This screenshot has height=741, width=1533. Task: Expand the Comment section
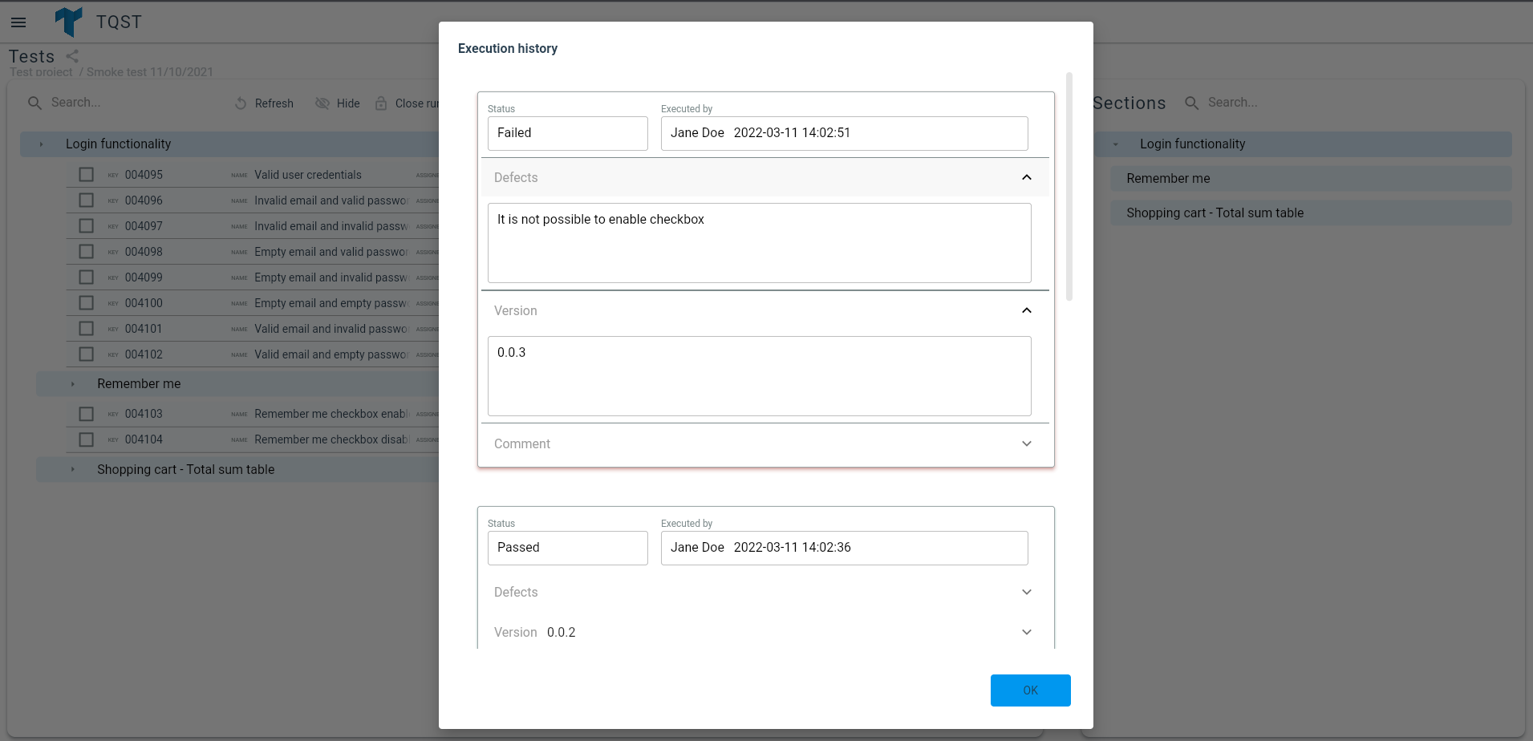pos(1027,443)
